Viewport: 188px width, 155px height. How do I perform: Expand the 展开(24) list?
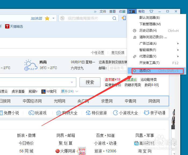[70, 91]
